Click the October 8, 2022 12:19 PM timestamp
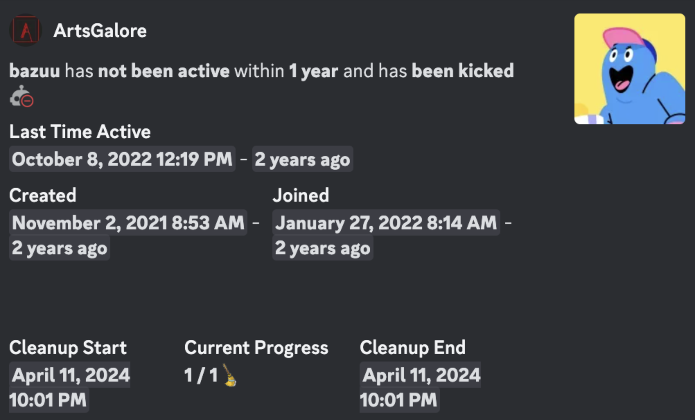 point(122,159)
